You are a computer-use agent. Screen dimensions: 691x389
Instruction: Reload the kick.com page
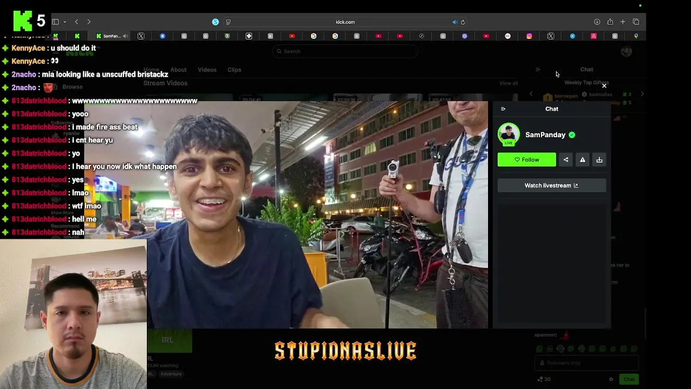tap(463, 22)
